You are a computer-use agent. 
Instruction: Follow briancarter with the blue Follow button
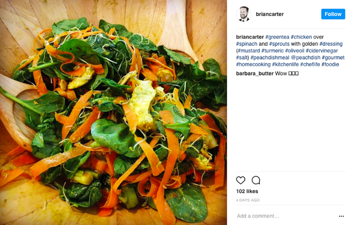333,14
